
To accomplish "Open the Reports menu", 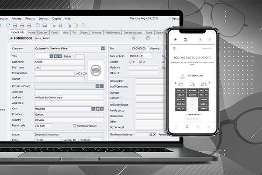I will point(30,18).
